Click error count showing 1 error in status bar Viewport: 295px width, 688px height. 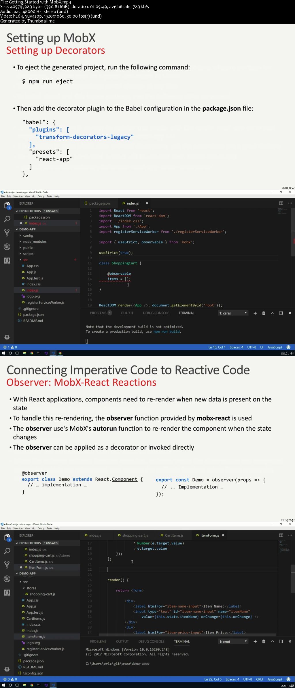pos(7,347)
